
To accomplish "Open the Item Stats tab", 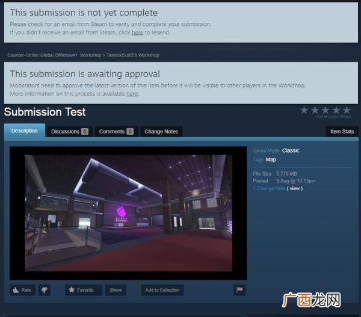I will pos(342,132).
